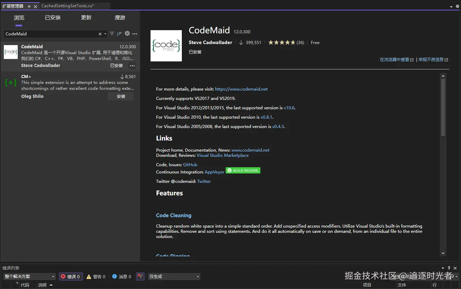Click the five-star rating in details header
The height and width of the screenshot is (289, 461).
(x=282, y=42)
